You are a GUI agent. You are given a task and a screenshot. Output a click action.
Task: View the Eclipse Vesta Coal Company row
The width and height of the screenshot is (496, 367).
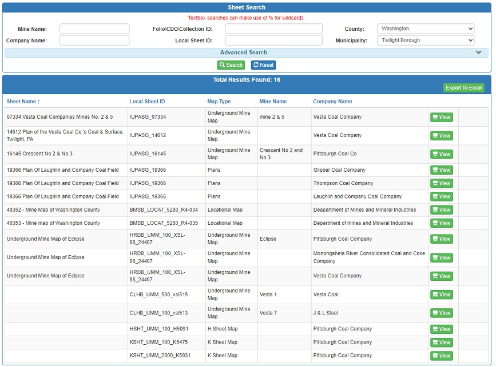click(442, 276)
